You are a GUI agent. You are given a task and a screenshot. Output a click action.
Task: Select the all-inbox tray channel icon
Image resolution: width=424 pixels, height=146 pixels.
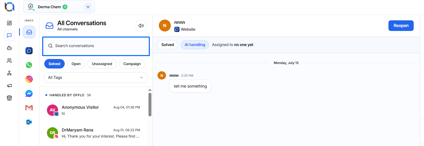click(29, 32)
